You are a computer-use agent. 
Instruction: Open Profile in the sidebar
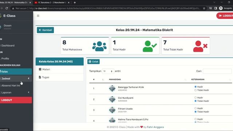click(x=5, y=59)
